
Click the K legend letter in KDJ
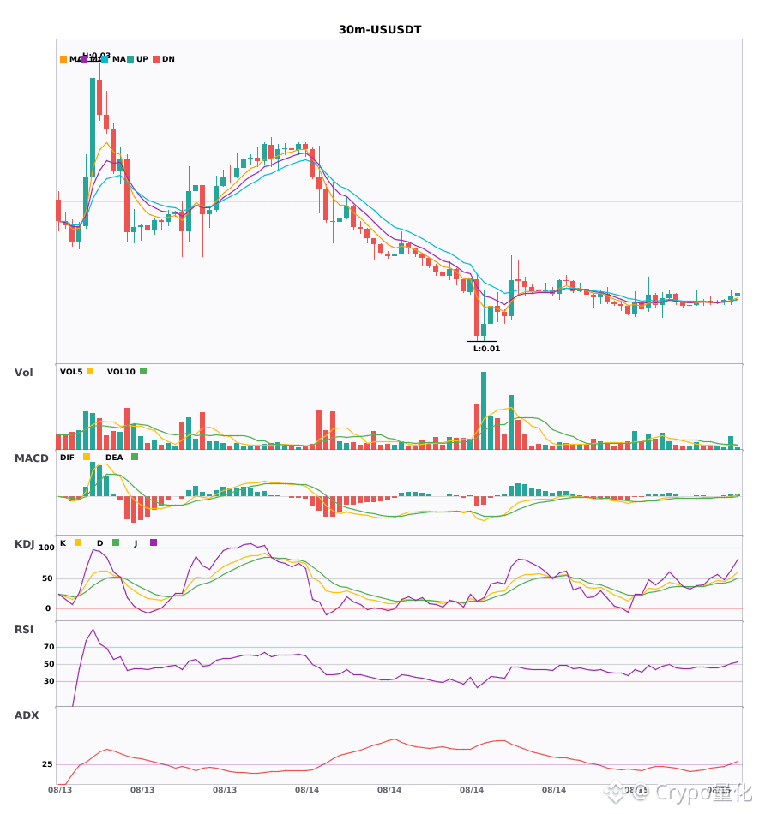[63, 543]
